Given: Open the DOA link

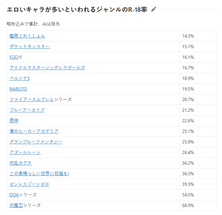Looking at the screenshot, I should (14, 195).
